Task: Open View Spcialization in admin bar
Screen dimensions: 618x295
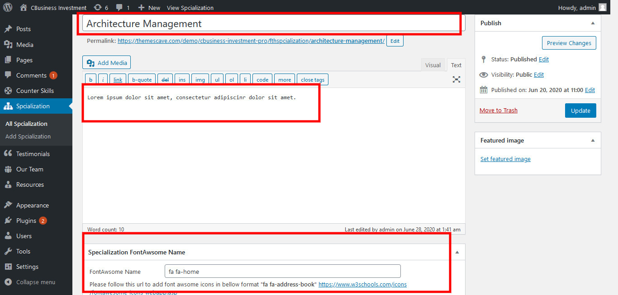Action: [x=190, y=8]
